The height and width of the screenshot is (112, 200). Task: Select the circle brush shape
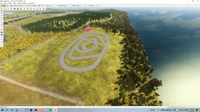click(x=40, y=6)
